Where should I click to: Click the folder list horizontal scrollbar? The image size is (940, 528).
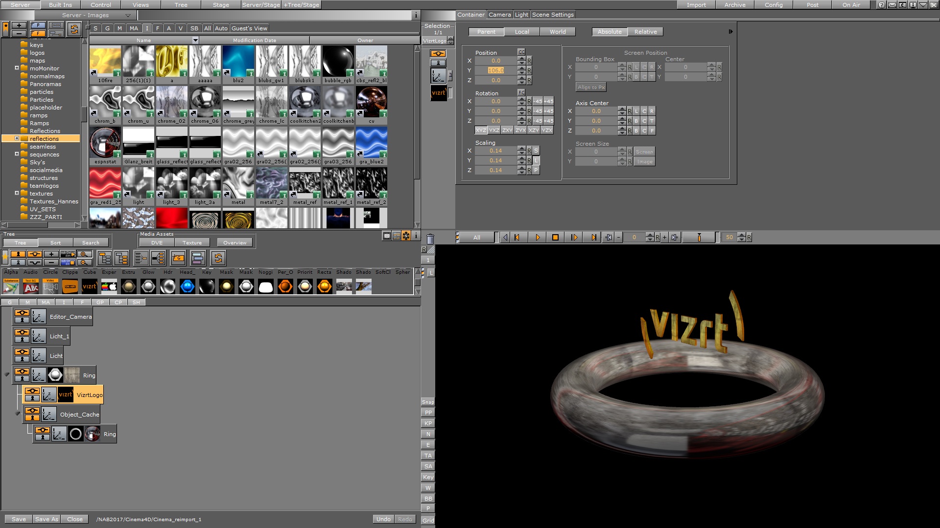tap(41, 225)
